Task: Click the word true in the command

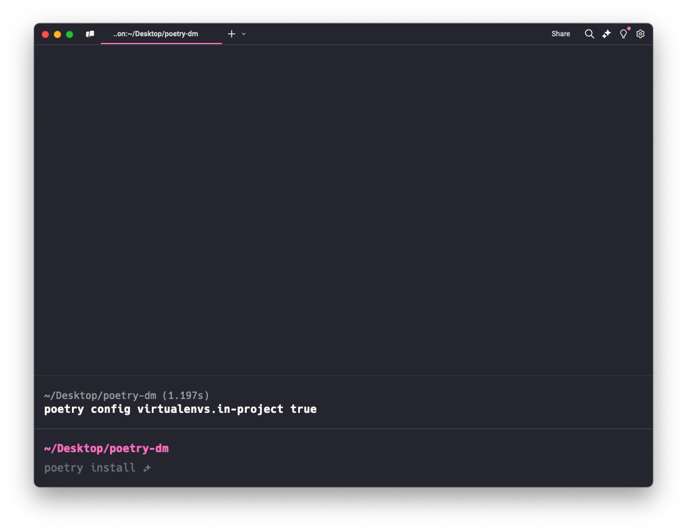Action: point(304,409)
